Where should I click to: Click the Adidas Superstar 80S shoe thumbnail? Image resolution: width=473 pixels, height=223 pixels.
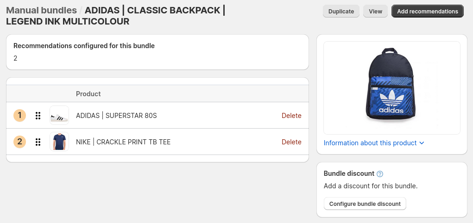pyautogui.click(x=59, y=115)
